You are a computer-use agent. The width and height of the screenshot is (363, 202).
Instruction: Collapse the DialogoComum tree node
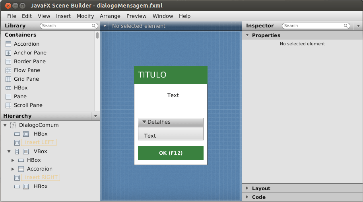pyautogui.click(x=5, y=125)
